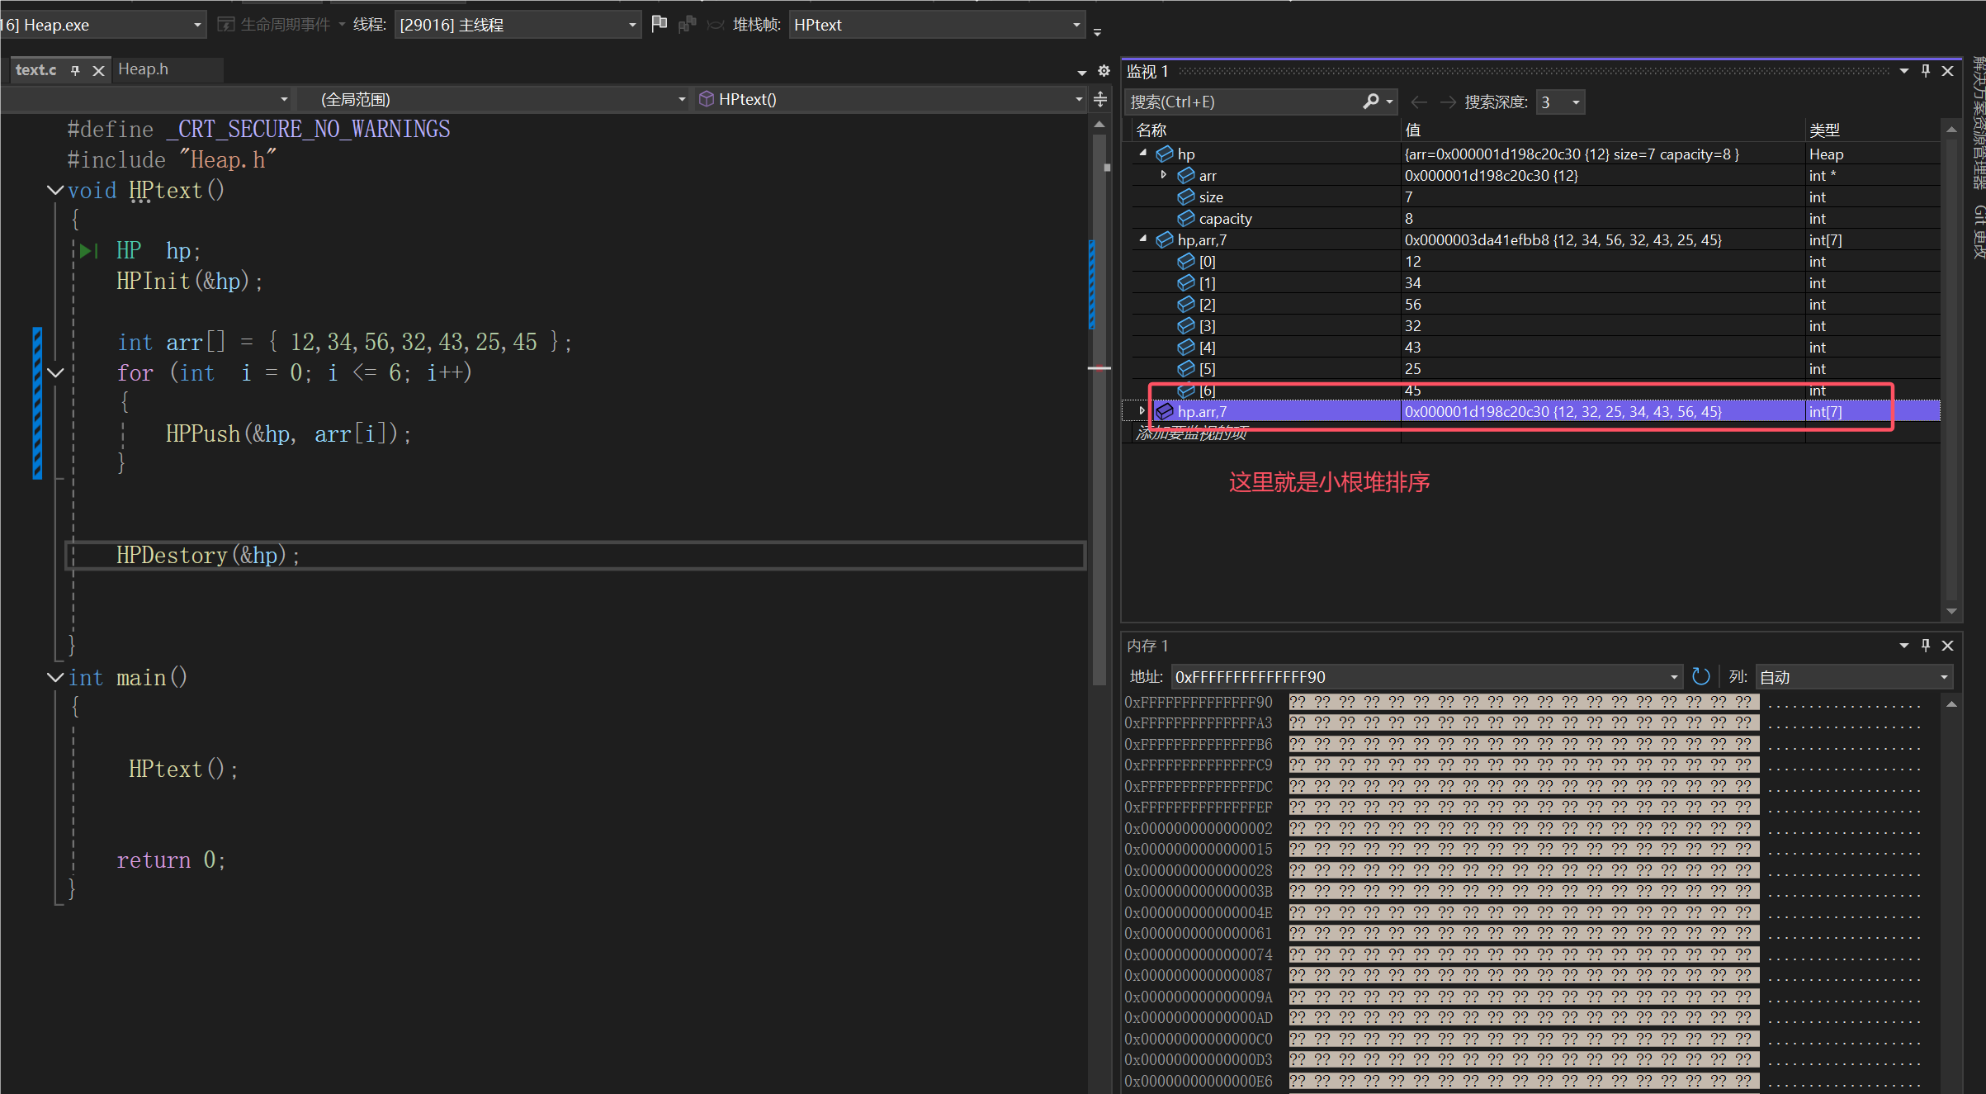Collapse the HPtext function fold arrow
This screenshot has width=1986, height=1094.
click(55, 191)
